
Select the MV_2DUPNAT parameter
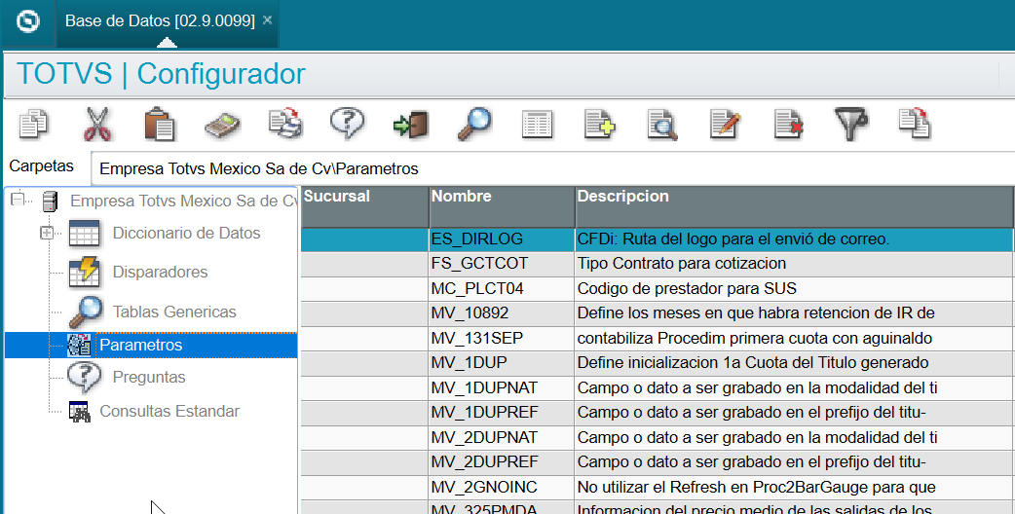point(484,438)
